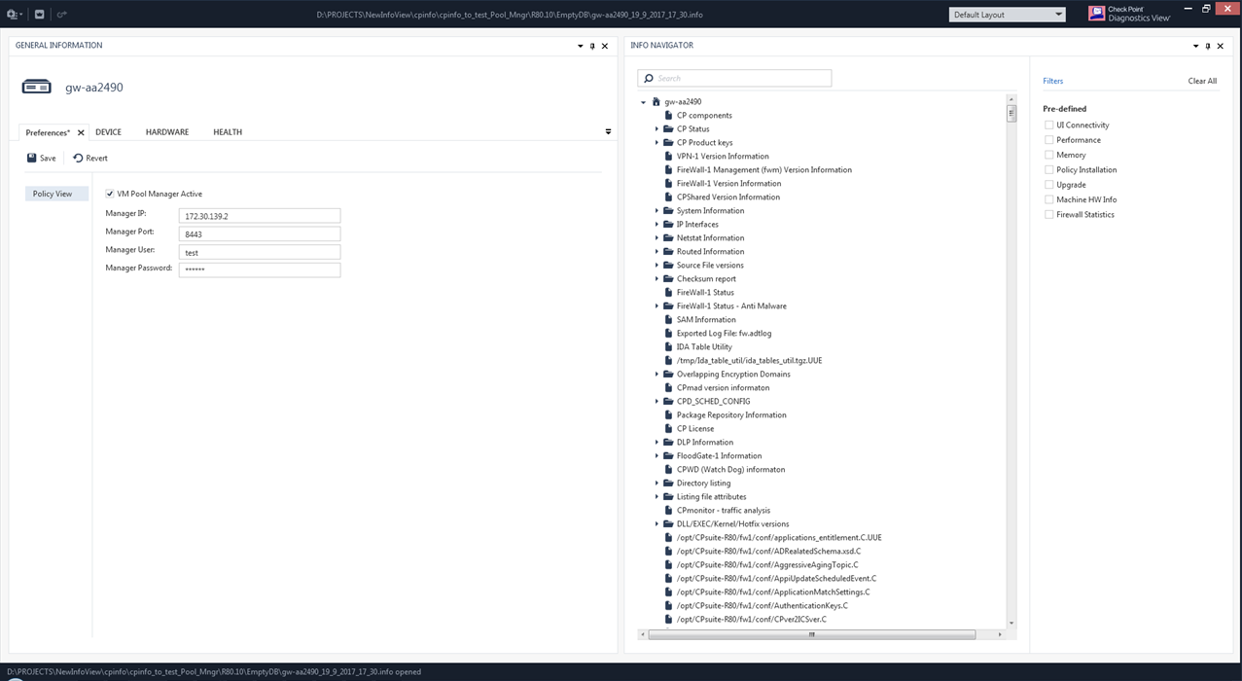Expand FireWall-1 Status - Anti Malware node
The height and width of the screenshot is (681, 1242).
tap(656, 306)
